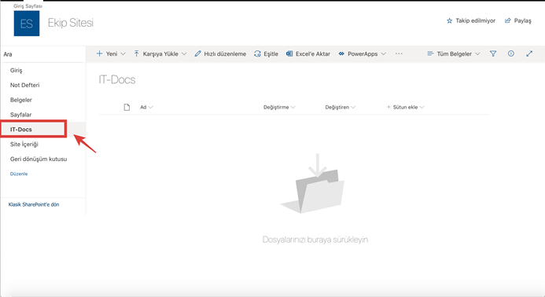Click the sync icon for Eşitle
The height and width of the screenshot is (297, 545).
pyautogui.click(x=257, y=54)
